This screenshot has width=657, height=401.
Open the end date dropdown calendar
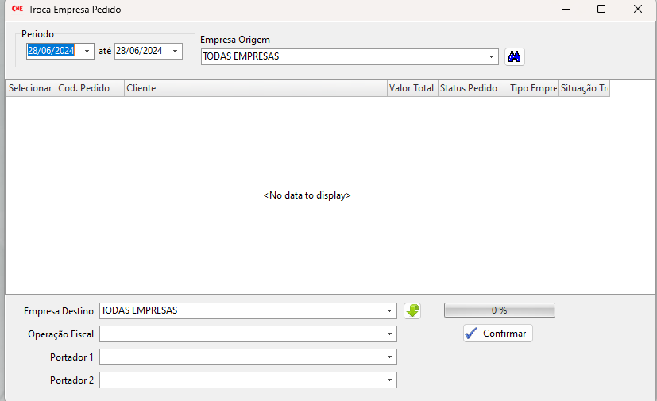[x=174, y=52]
